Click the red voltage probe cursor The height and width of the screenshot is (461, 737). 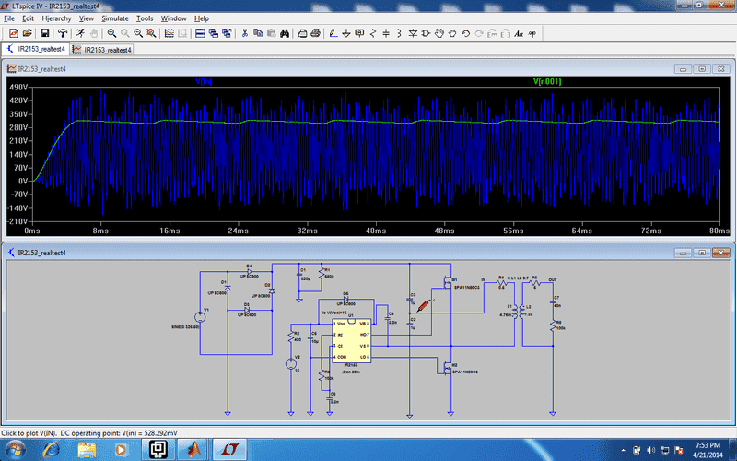point(423,306)
